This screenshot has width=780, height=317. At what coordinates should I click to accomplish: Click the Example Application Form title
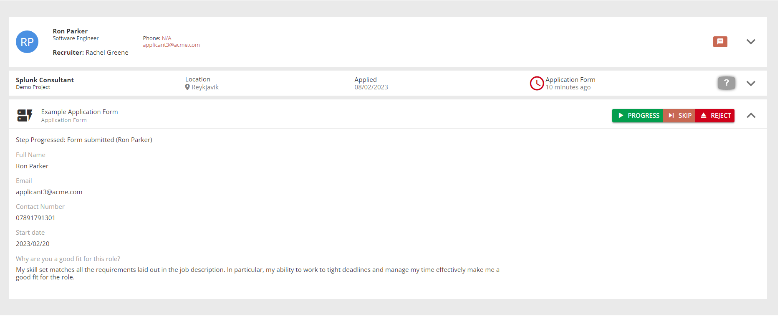(x=79, y=112)
